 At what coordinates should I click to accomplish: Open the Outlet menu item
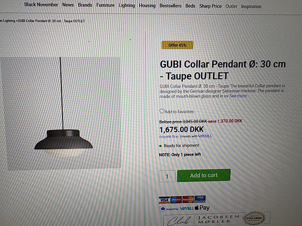tap(231, 6)
